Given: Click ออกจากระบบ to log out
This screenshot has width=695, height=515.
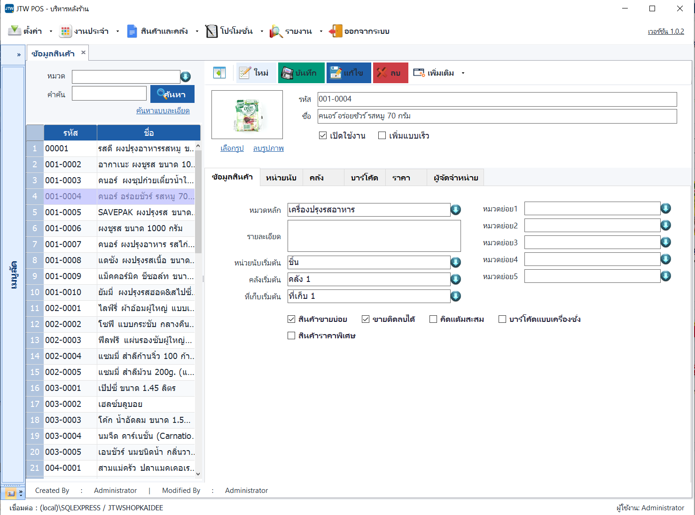Looking at the screenshot, I should pos(359,31).
